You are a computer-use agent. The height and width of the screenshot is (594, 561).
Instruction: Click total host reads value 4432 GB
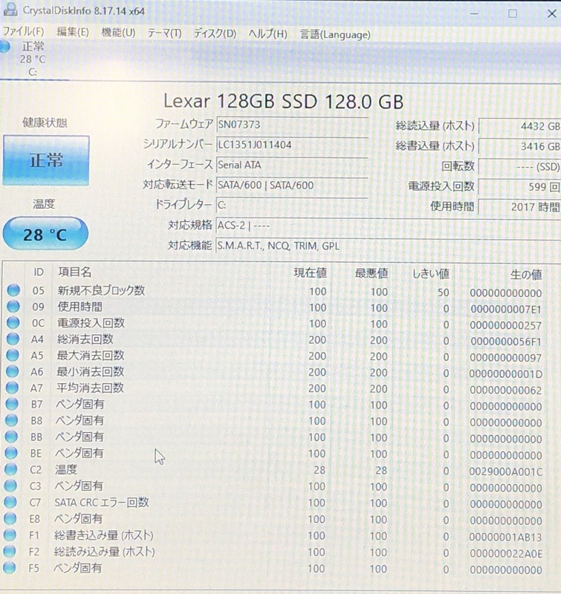[519, 126]
